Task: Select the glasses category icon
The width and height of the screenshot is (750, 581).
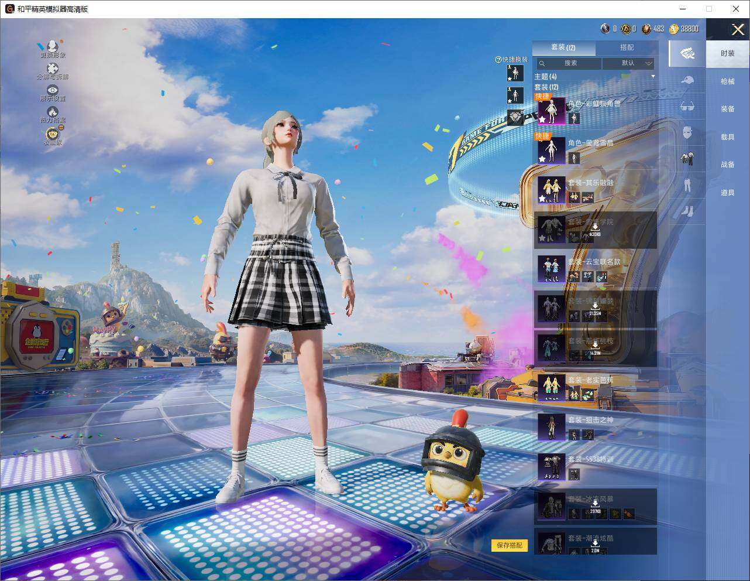Action: point(687,107)
